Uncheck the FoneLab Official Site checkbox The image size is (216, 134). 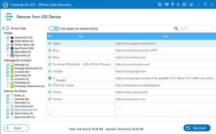pos(50,64)
